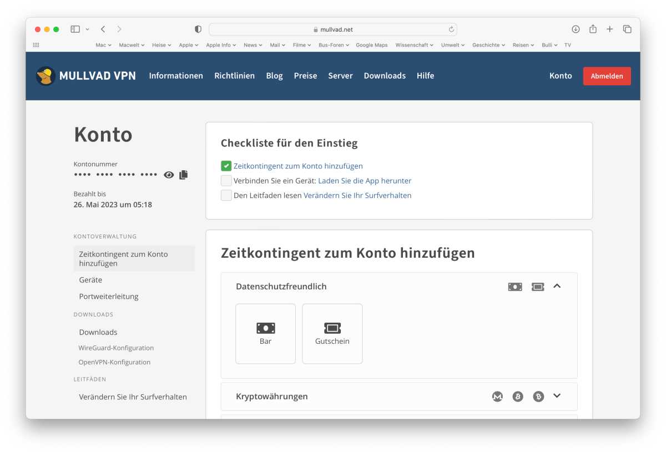
Task: Open the Heise bookmarks folder
Action: [162, 45]
